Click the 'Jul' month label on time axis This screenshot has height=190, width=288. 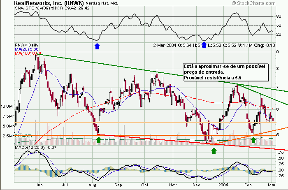[x=65, y=185]
